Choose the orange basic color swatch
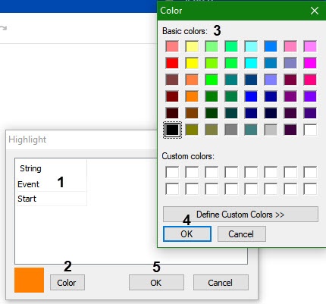Viewport: 326px width, 304px height. pos(192,96)
